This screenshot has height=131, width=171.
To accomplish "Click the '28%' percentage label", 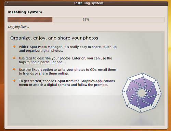I will [86, 19].
